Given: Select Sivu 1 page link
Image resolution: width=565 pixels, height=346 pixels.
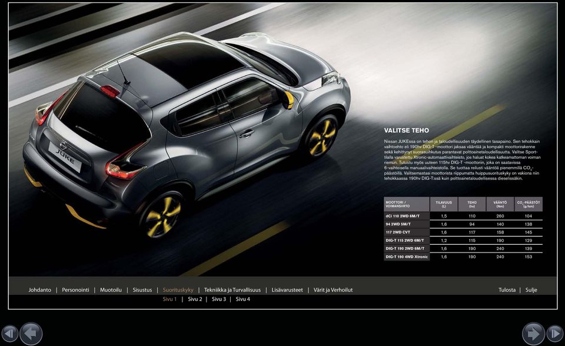Looking at the screenshot, I should tap(169, 299).
